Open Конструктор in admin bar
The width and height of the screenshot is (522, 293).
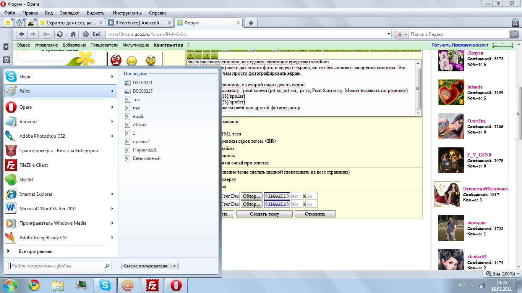169,45
